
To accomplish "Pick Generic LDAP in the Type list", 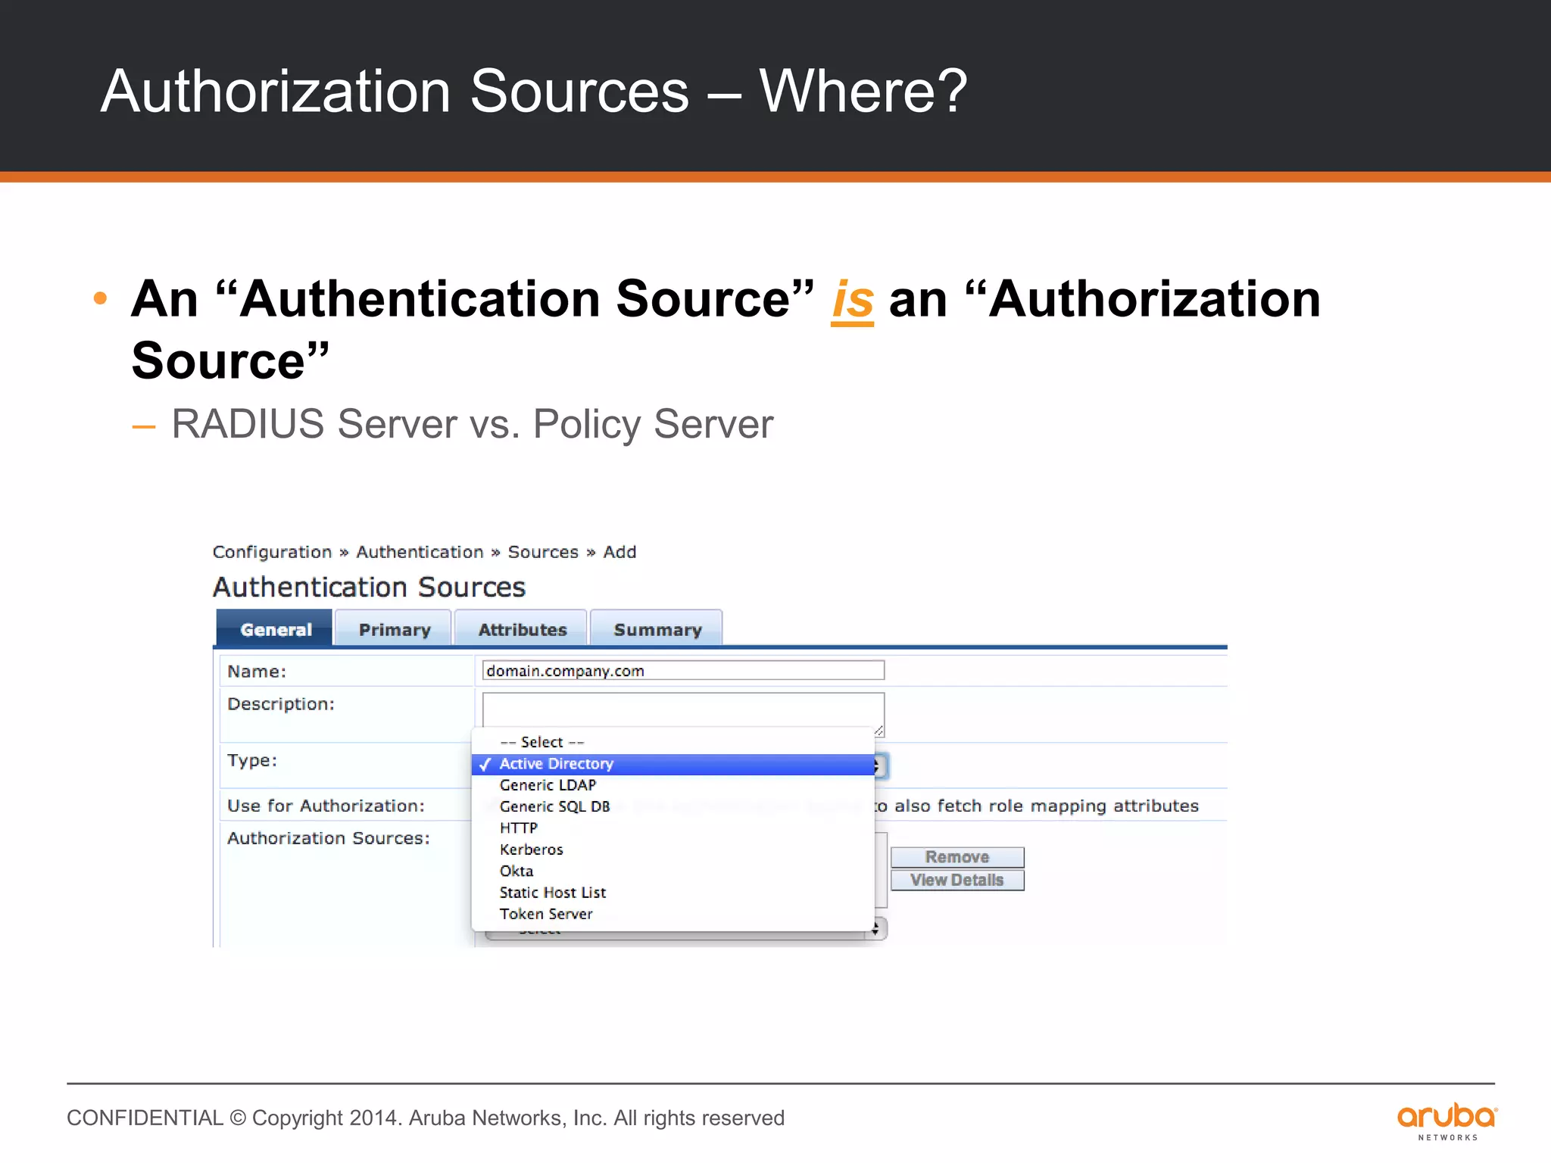I will pyautogui.click(x=673, y=785).
